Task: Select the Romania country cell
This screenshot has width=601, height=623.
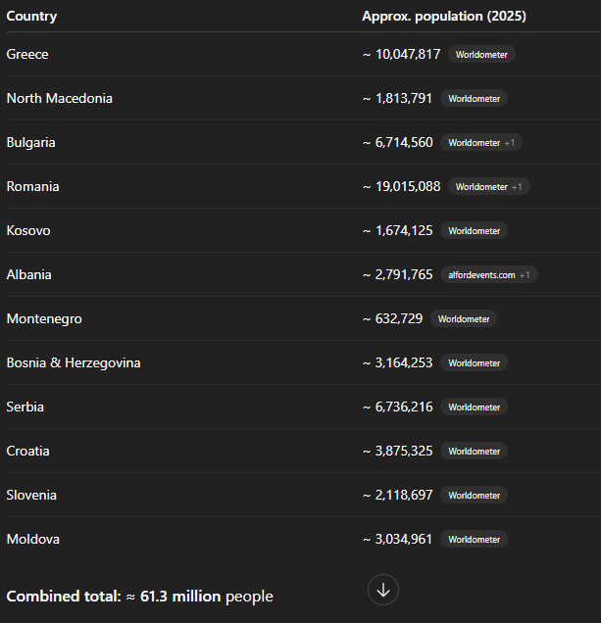Action: pyautogui.click(x=33, y=187)
